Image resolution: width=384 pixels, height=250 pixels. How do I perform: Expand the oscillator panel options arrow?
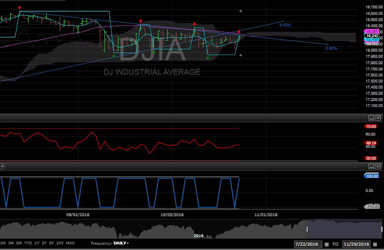(2, 166)
